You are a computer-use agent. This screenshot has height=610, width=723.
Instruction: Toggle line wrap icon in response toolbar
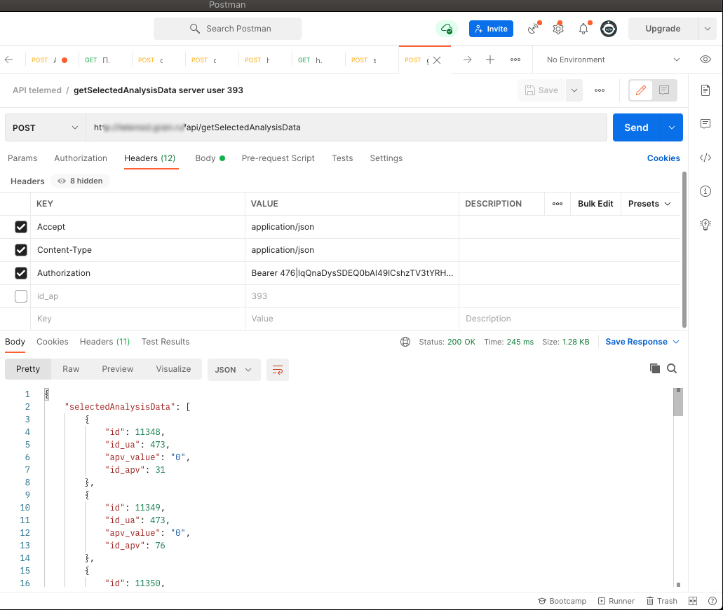[278, 369]
